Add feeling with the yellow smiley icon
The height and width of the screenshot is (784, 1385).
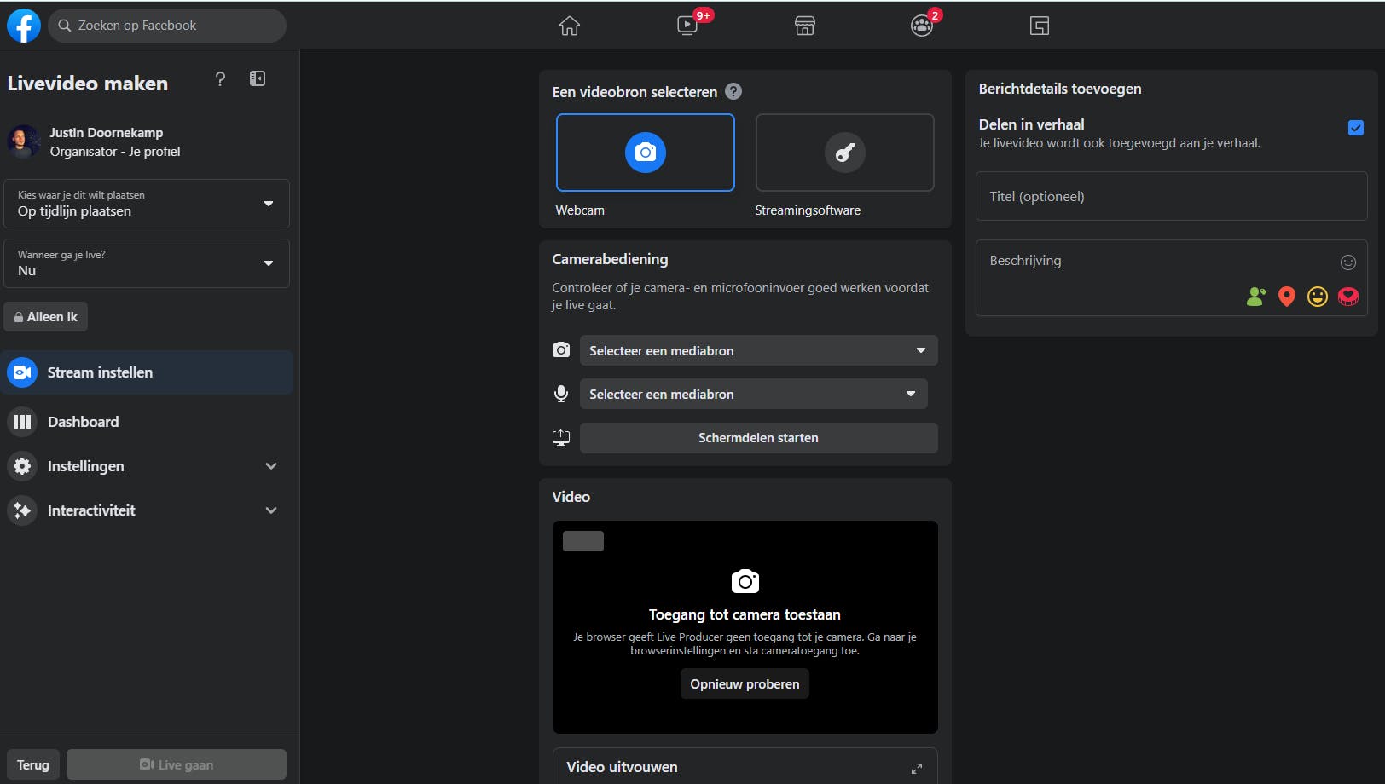pos(1318,297)
